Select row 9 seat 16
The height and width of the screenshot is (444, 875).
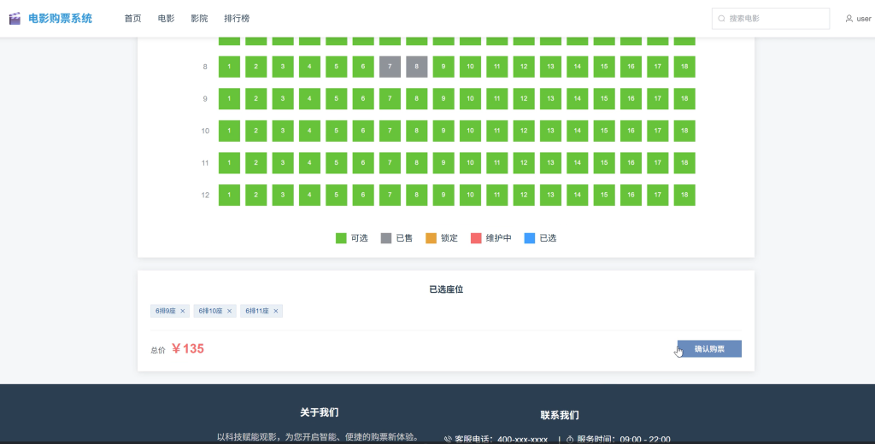coord(631,99)
